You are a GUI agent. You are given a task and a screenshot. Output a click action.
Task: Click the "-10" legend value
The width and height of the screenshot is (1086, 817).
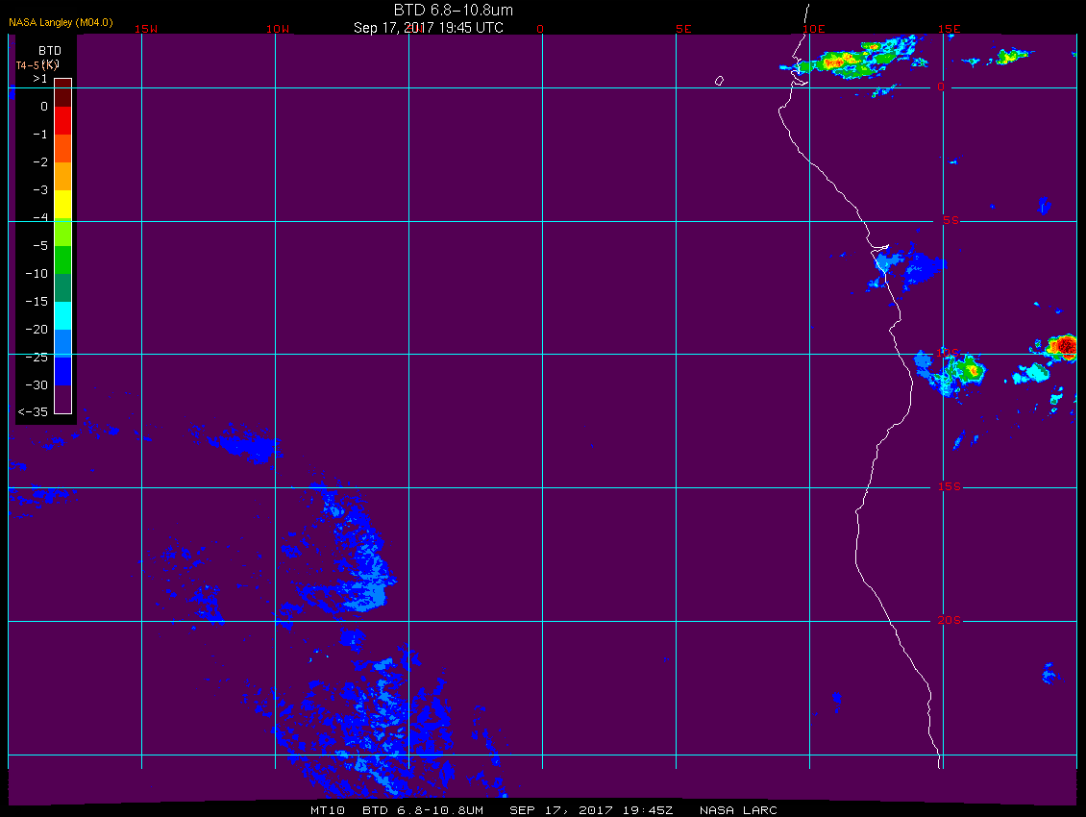(37, 273)
